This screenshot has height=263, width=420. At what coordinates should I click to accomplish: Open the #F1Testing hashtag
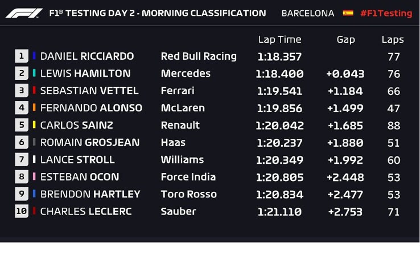tap(386, 13)
